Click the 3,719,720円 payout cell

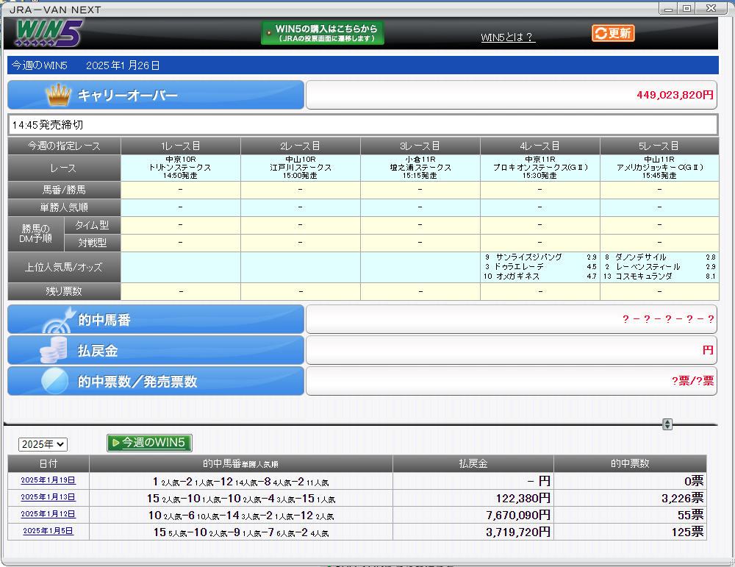point(473,532)
